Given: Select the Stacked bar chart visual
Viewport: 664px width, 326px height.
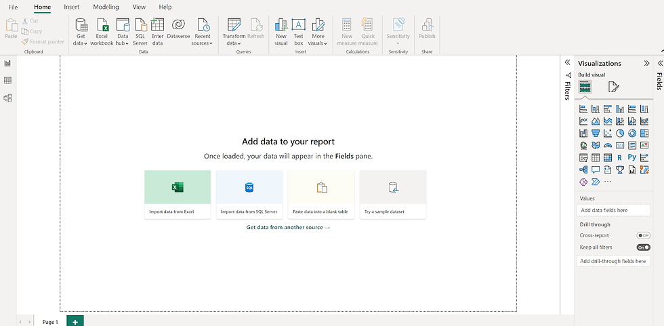Looking at the screenshot, I should [583, 109].
